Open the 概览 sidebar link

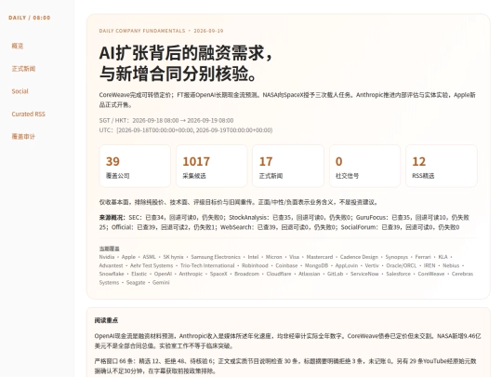(18, 46)
